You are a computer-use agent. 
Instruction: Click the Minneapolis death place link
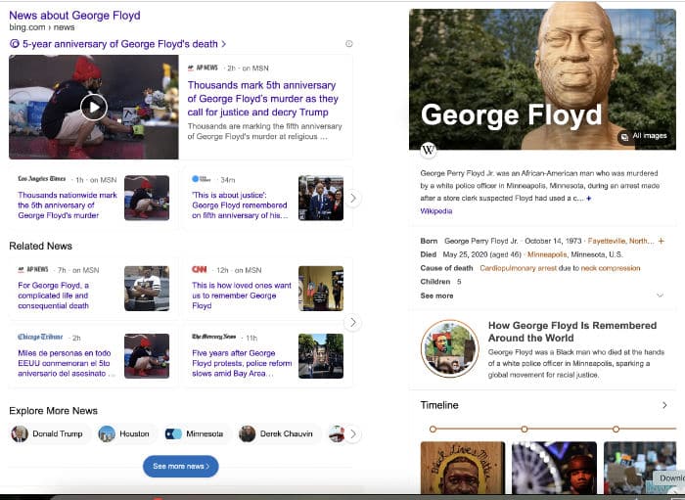pos(547,254)
